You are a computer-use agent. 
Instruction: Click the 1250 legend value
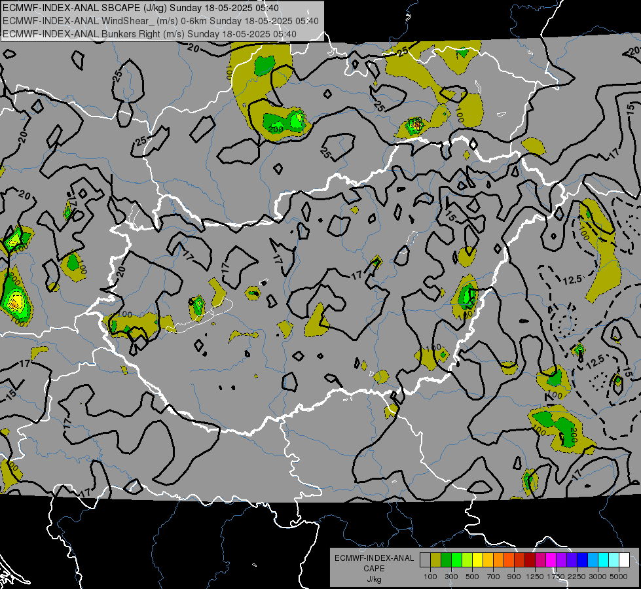[535, 577]
